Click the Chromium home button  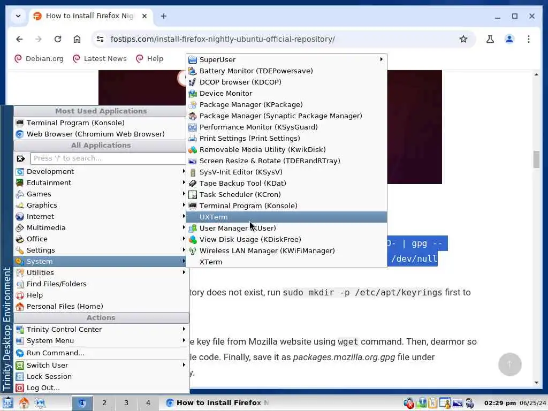(x=77, y=39)
